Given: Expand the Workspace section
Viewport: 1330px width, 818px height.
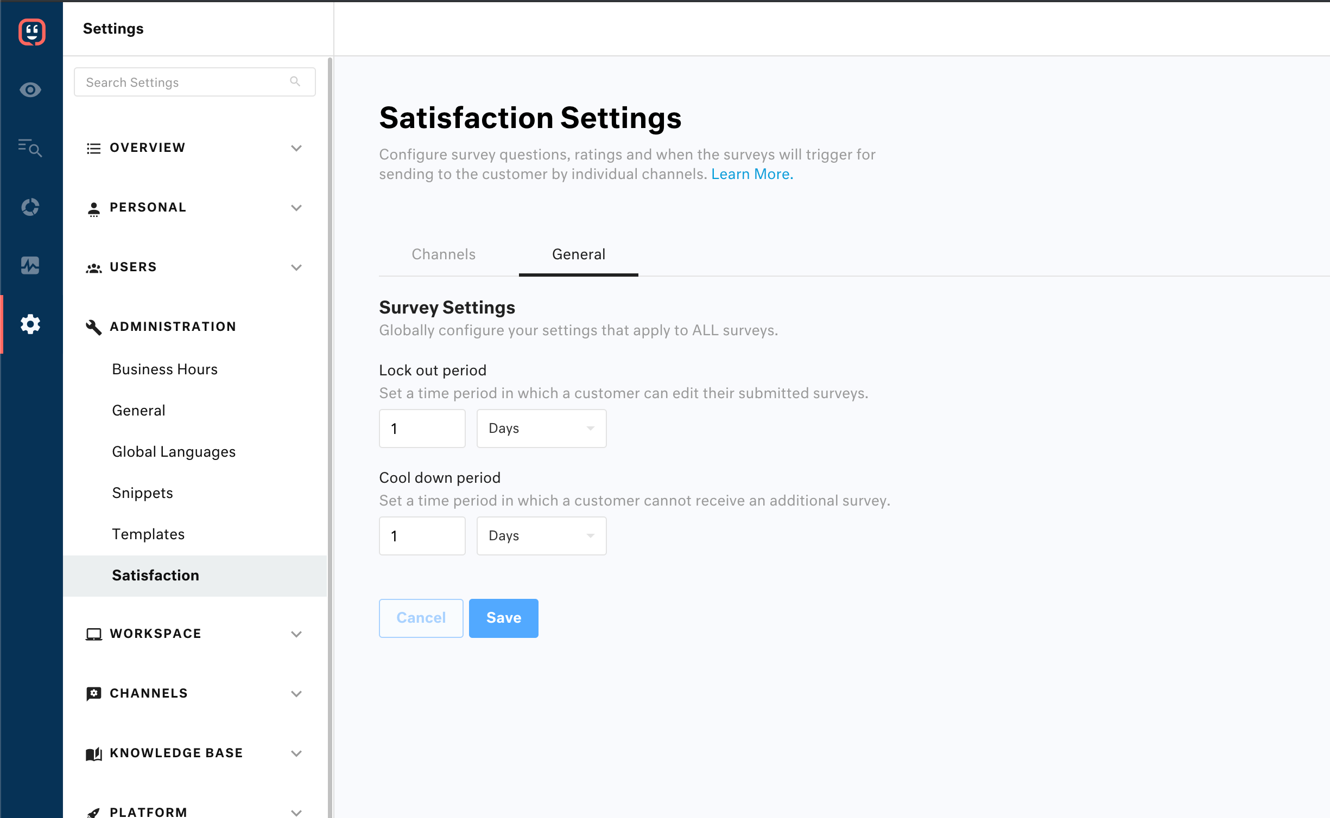Looking at the screenshot, I should pyautogui.click(x=296, y=634).
